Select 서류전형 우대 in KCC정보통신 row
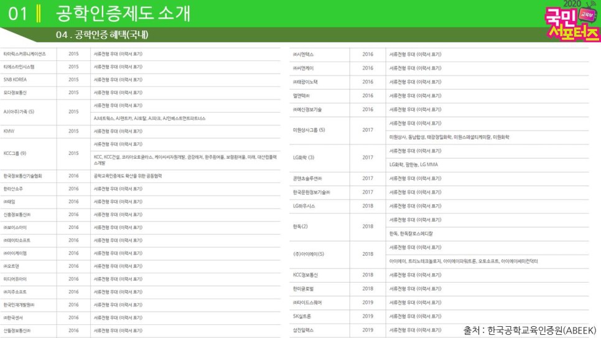The image size is (601, 338). pos(415,275)
